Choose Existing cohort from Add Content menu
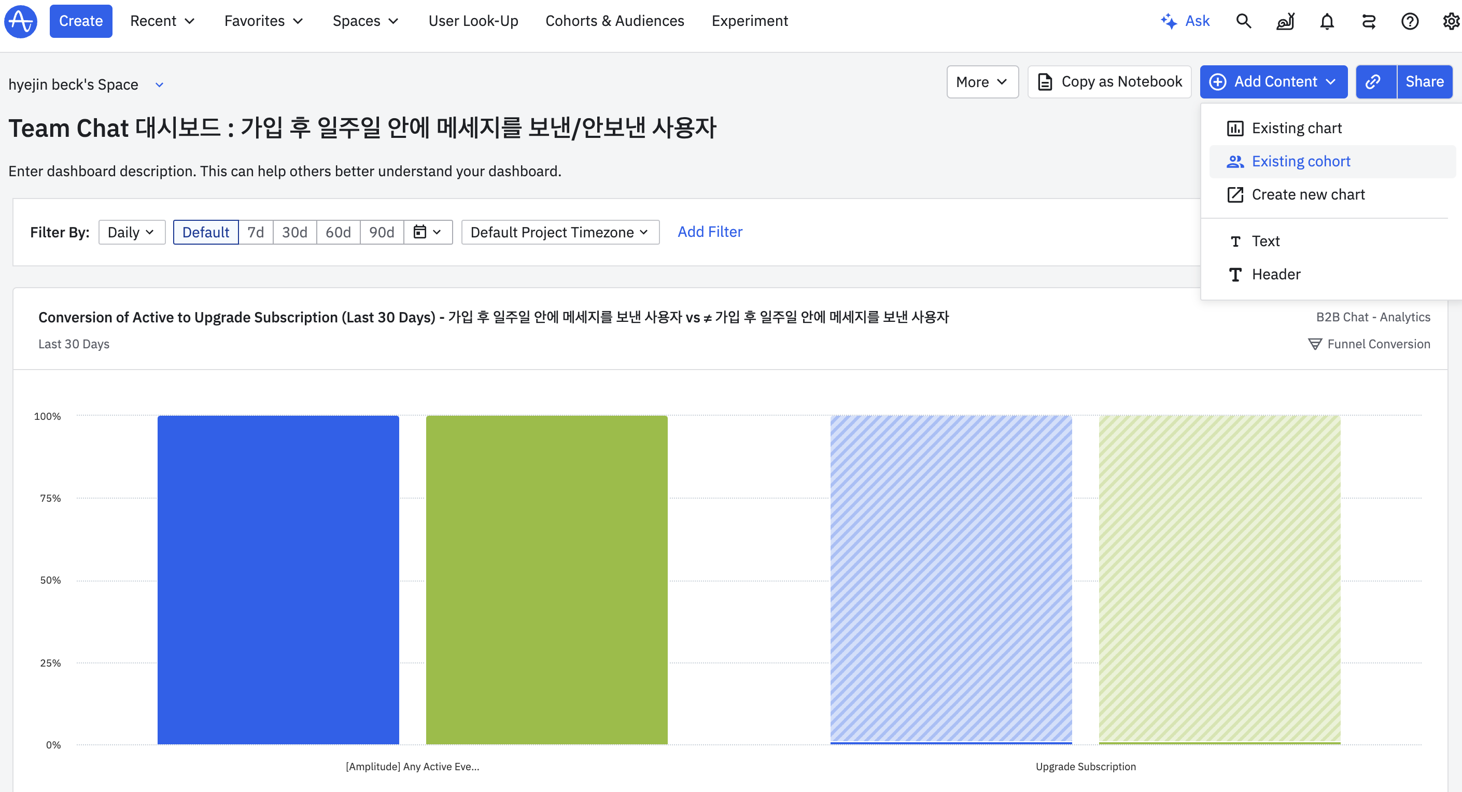The image size is (1462, 792). [1300, 161]
